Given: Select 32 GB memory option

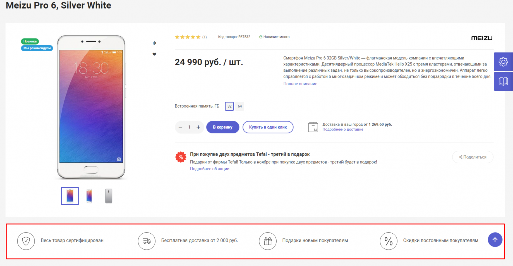Looking at the screenshot, I should click(x=229, y=106).
